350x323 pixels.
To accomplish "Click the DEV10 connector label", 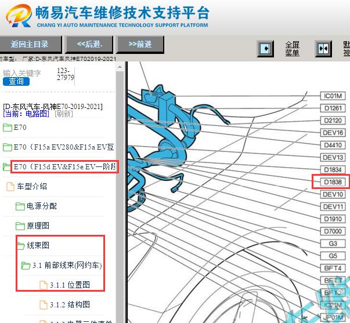I will [333, 194].
